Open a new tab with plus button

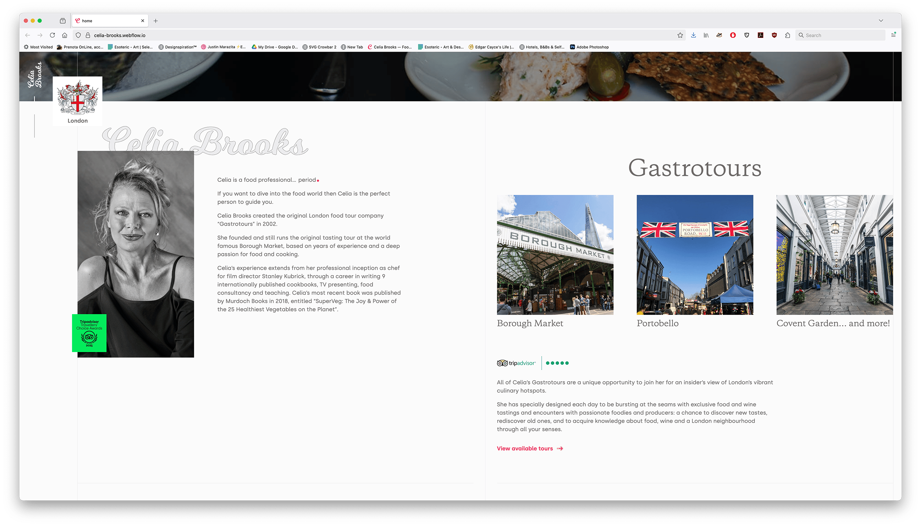point(155,21)
